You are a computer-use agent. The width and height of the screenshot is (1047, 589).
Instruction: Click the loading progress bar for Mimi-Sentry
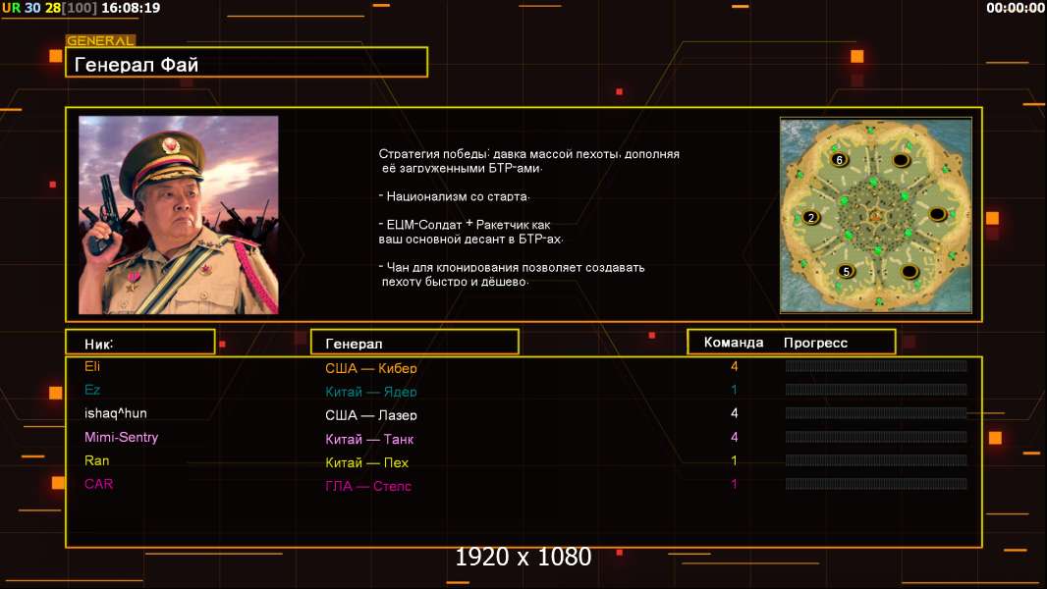tap(876, 437)
